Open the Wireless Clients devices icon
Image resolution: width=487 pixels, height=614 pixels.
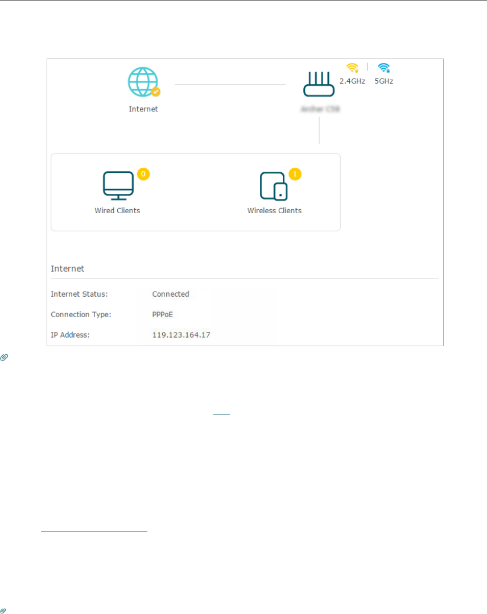(x=274, y=186)
